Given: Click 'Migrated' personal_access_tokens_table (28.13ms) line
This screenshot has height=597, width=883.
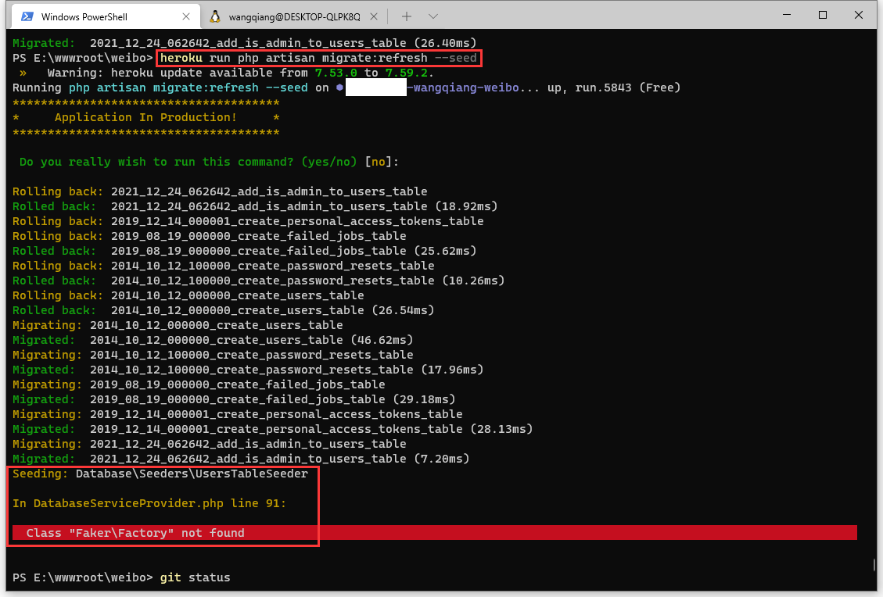Looking at the screenshot, I should tap(272, 429).
